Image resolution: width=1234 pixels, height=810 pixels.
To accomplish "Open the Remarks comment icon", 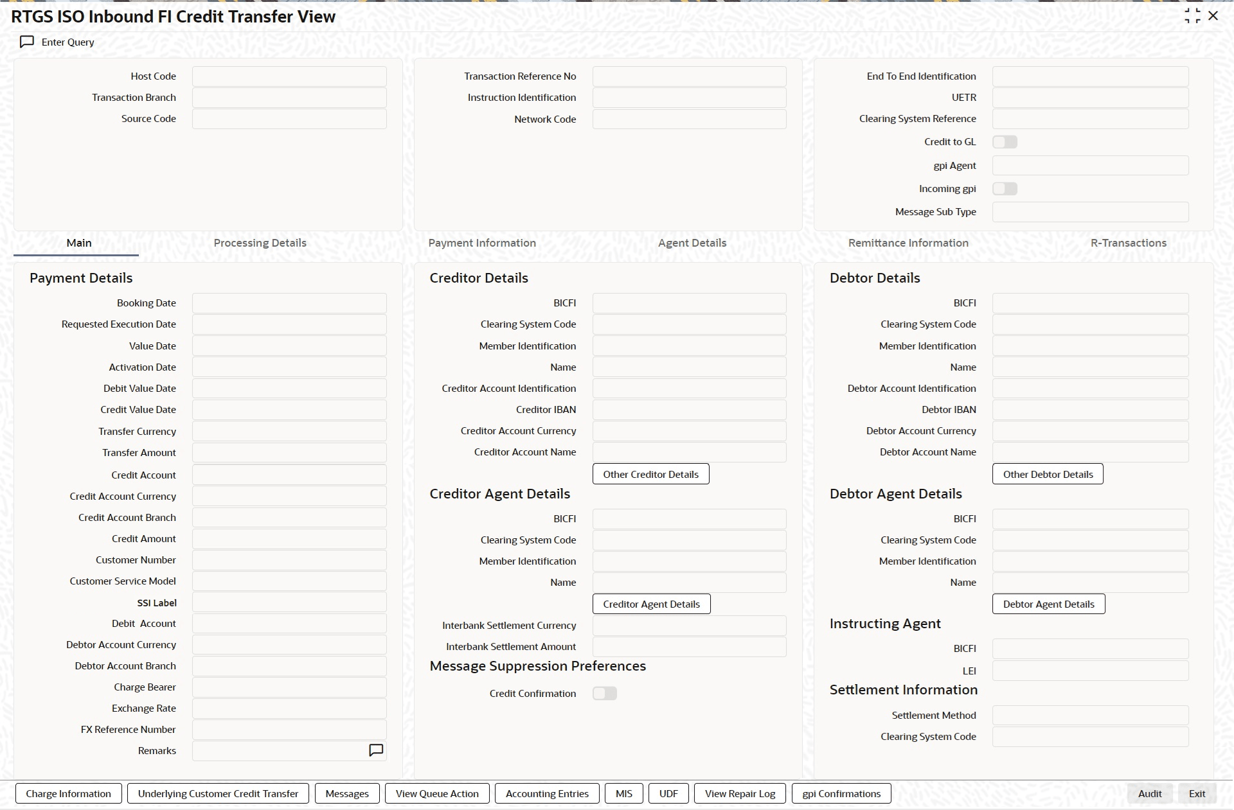I will tap(376, 750).
